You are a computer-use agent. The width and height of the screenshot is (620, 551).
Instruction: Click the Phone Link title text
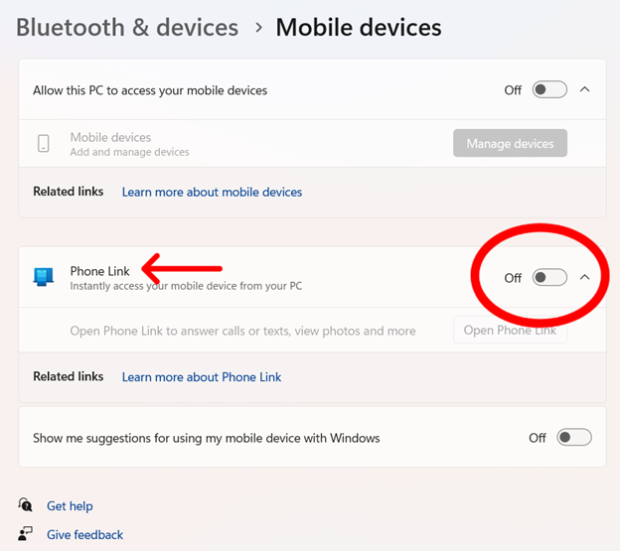tap(99, 271)
